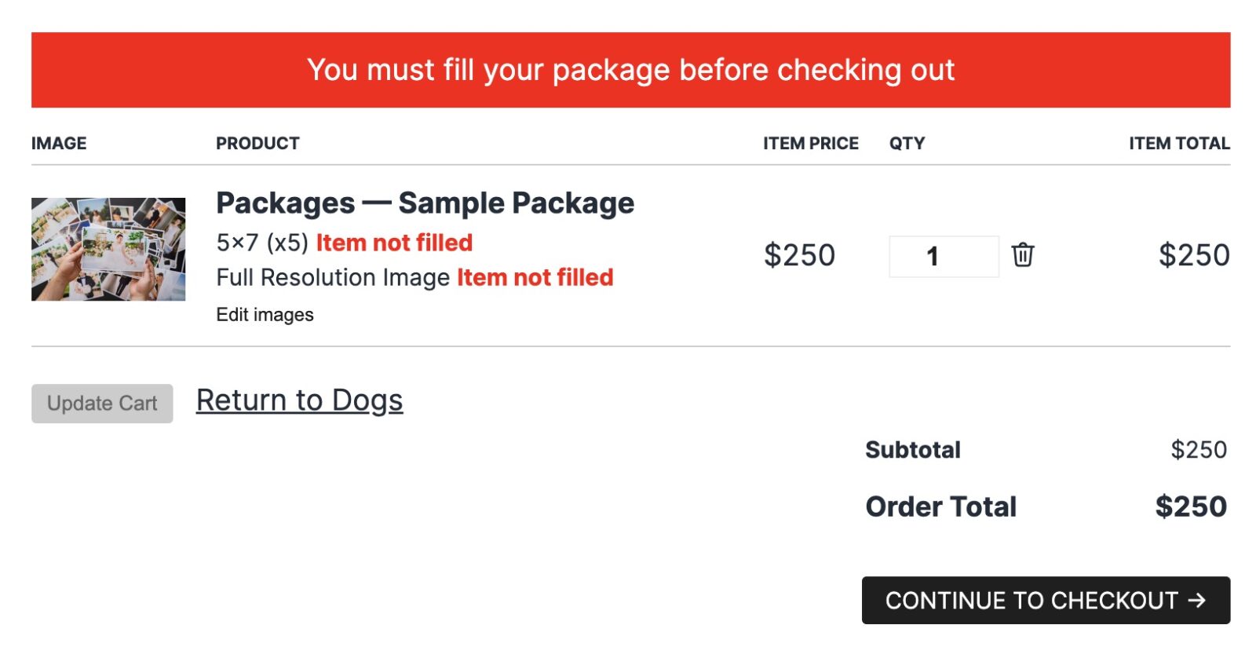The width and height of the screenshot is (1256, 665).
Task: Click the PRODUCT column header
Action: [x=257, y=144]
